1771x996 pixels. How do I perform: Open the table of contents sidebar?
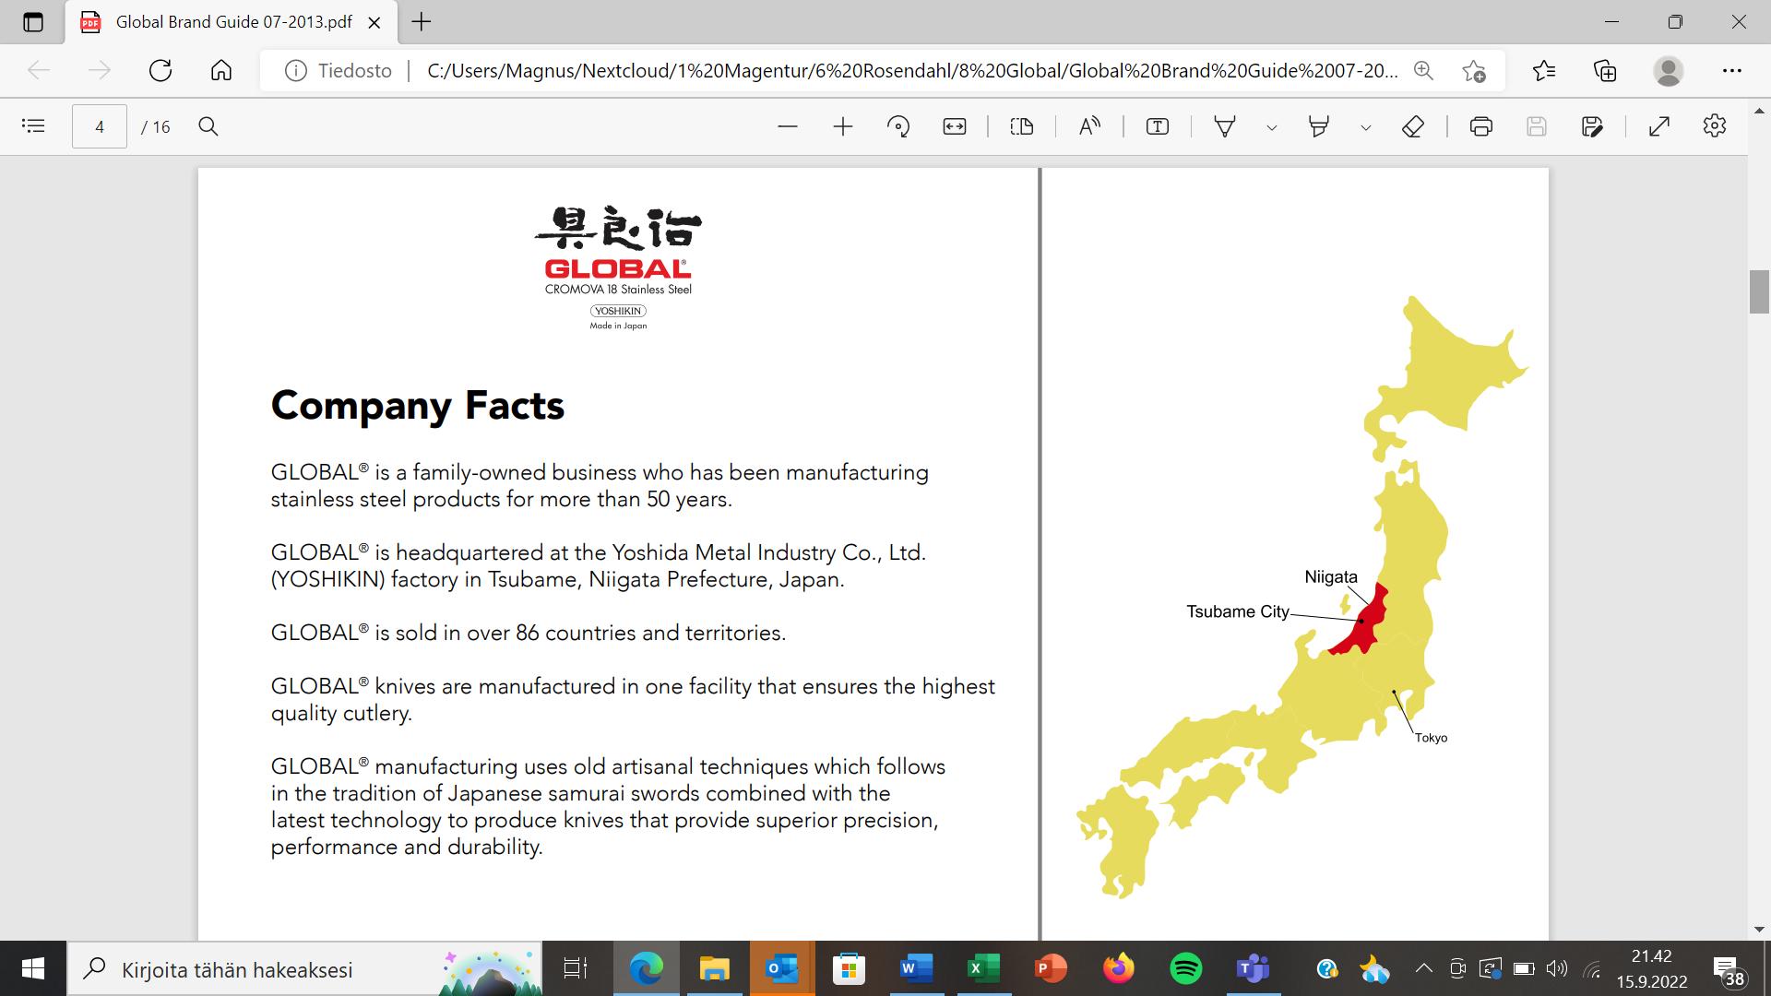[x=33, y=126]
